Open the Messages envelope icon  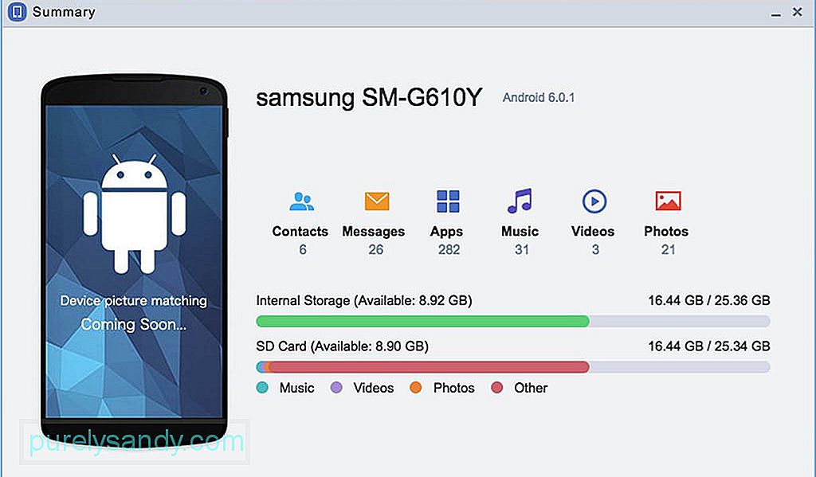(376, 201)
